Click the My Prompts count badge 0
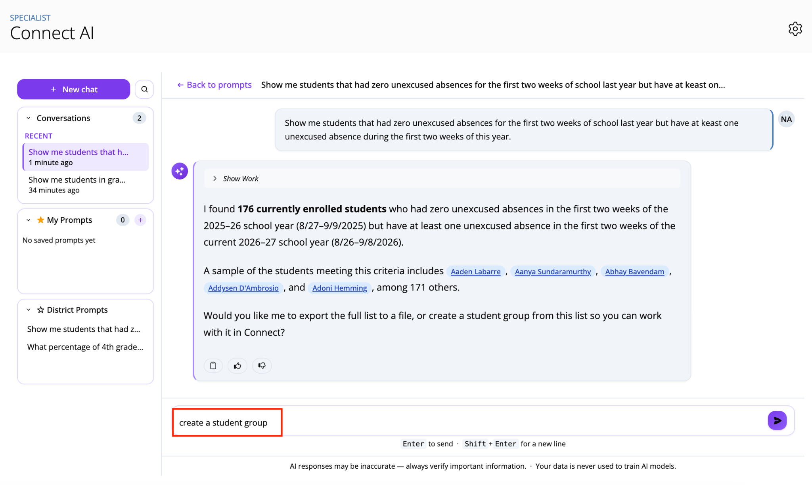 coord(123,220)
